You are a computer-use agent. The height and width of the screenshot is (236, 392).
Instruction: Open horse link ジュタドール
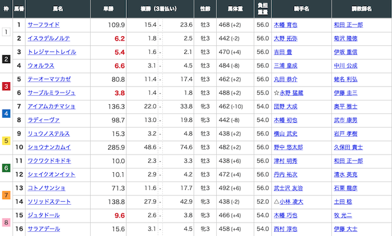coord(43,215)
